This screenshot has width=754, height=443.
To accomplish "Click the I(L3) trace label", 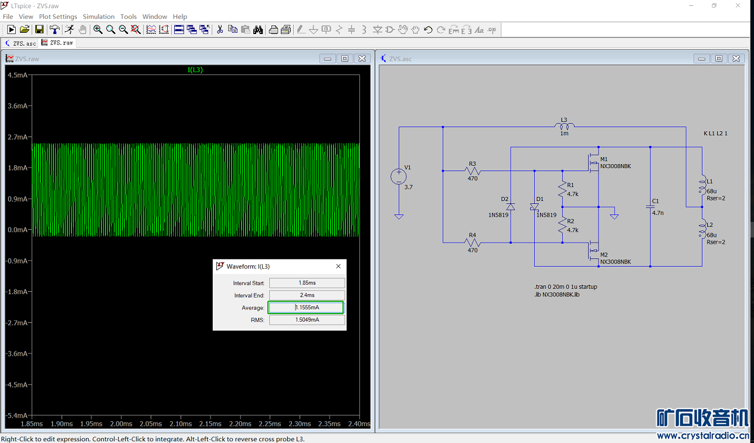I will 195,70.
